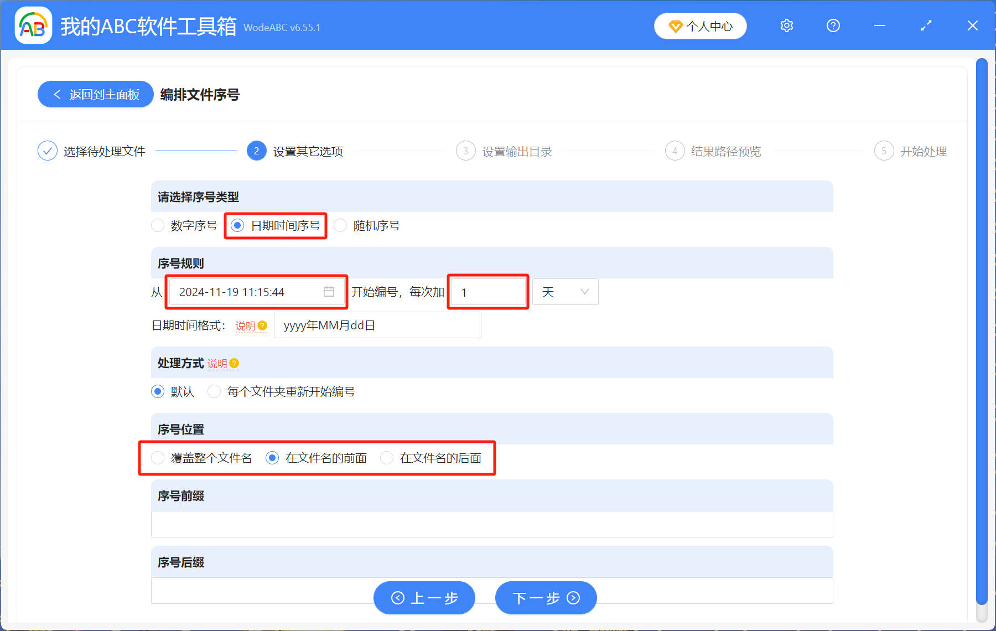Jump to step 3 设置输出目录

466,151
